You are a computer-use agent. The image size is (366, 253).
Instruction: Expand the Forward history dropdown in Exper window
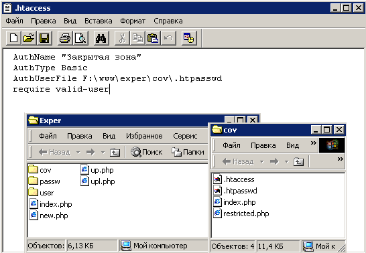[103, 153]
